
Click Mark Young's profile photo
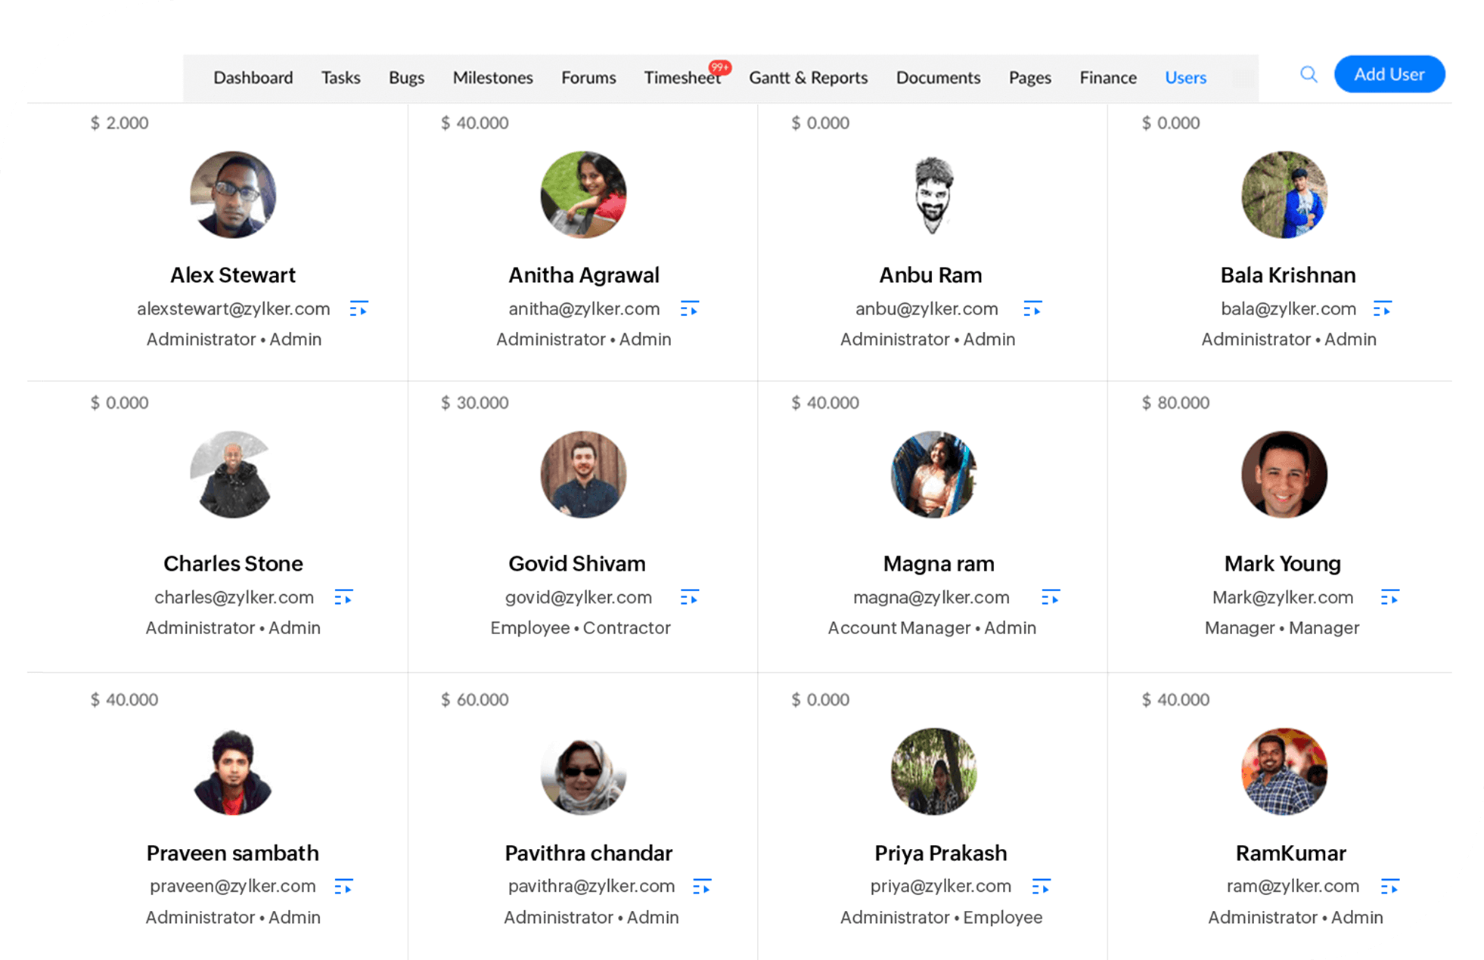click(x=1284, y=474)
